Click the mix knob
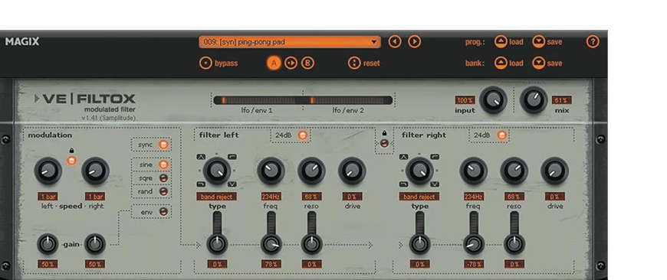The image size is (667, 280). pos(534,100)
